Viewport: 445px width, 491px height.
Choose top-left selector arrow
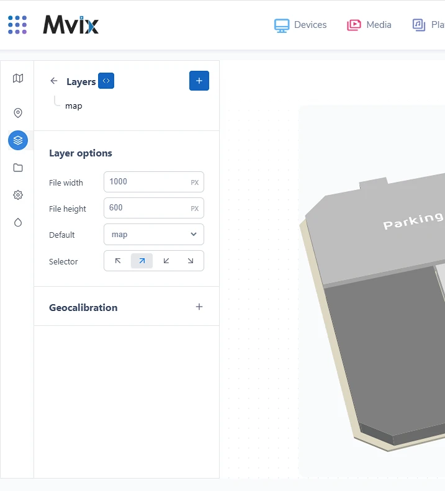click(x=118, y=261)
